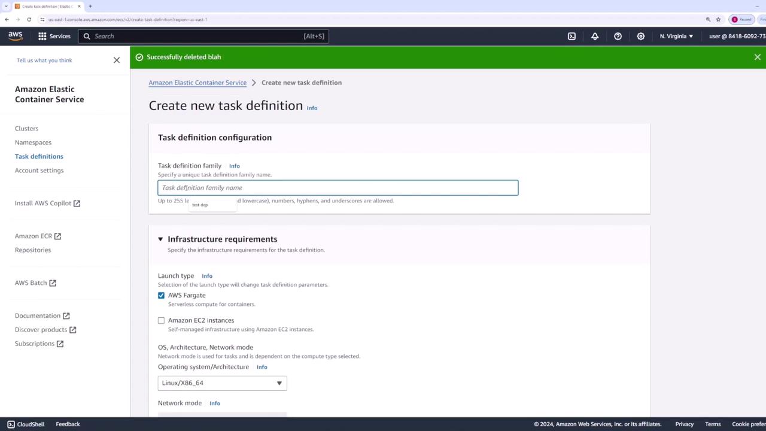
Task: Click the browser profile 'Paused' button
Action: [742, 19]
